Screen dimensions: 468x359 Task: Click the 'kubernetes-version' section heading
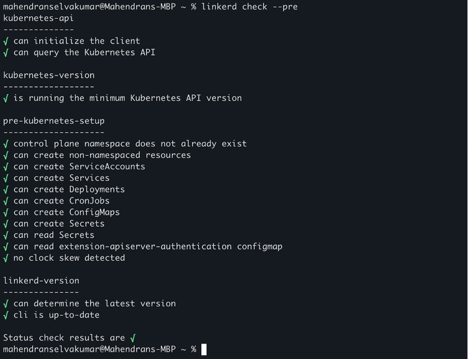pos(49,75)
